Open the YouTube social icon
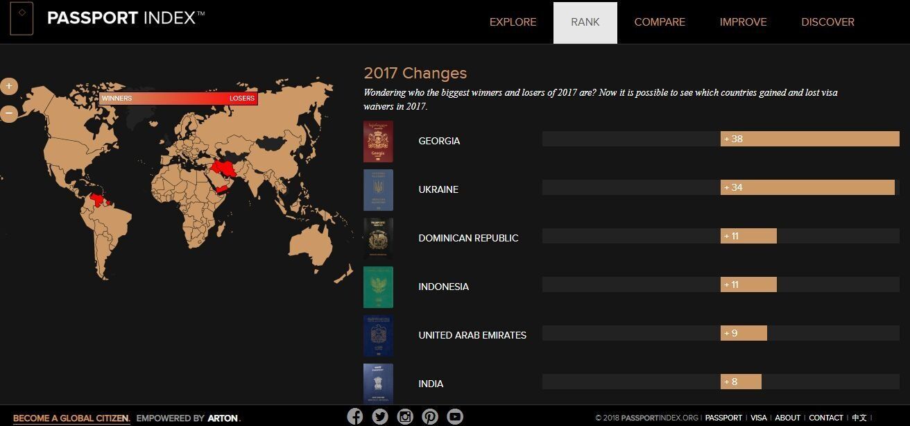910x426 pixels. pyautogui.click(x=455, y=416)
